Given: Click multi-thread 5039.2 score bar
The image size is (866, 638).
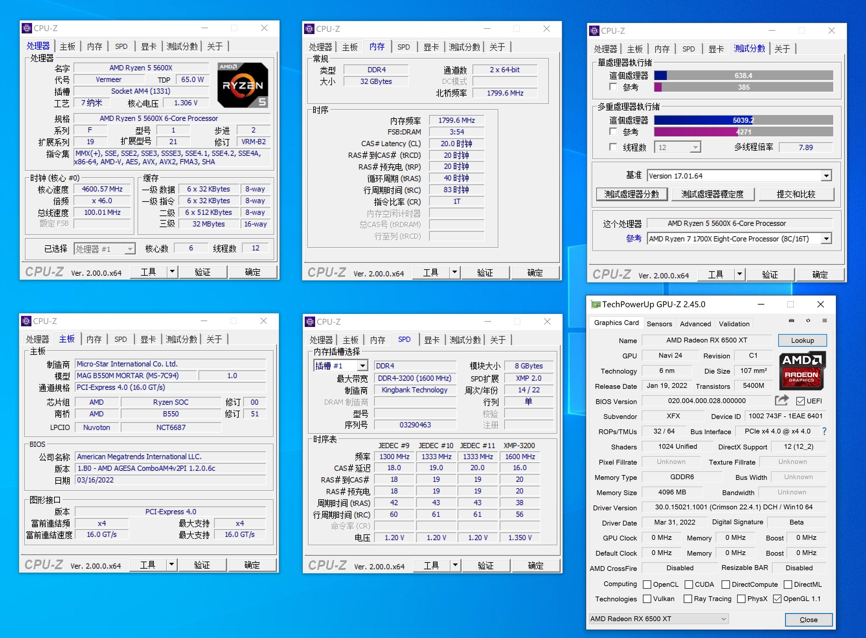Looking at the screenshot, I should 743,120.
